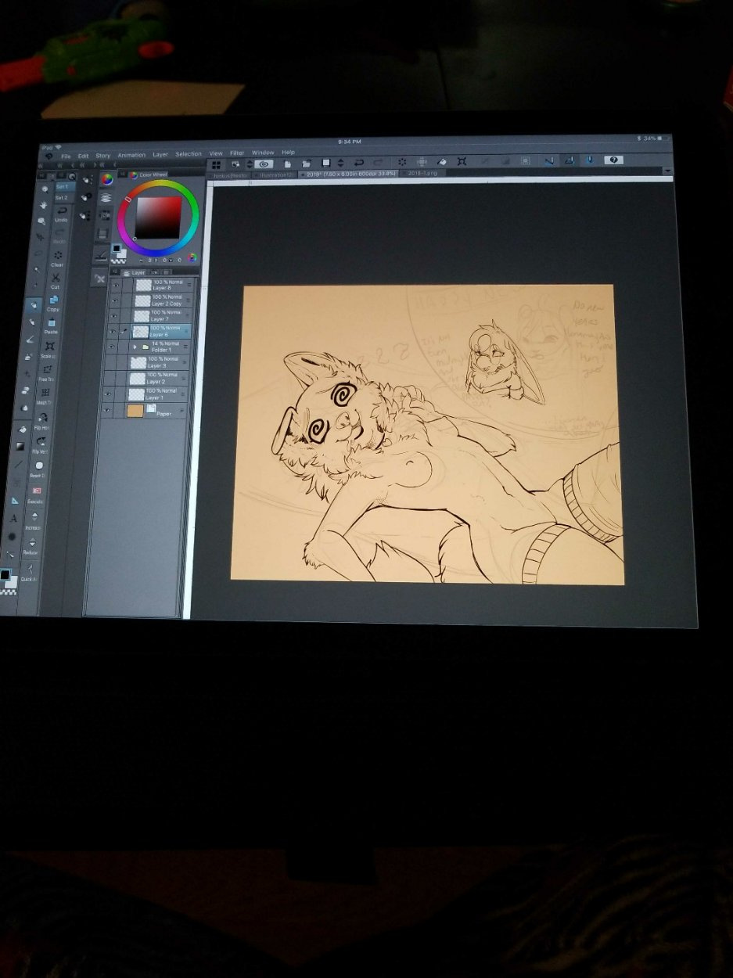The image size is (733, 978).
Task: Select Set 1 in quick access
Action: pyautogui.click(x=61, y=187)
